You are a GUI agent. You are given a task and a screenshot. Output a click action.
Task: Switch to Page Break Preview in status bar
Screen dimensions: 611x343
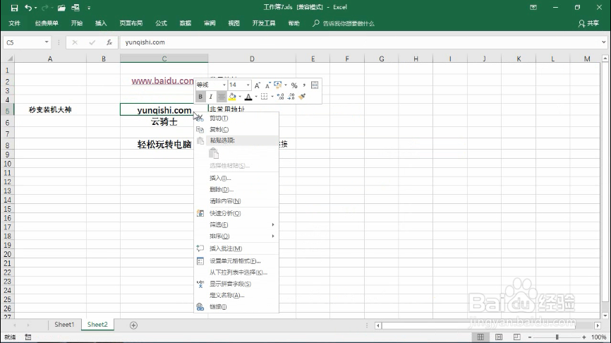pos(516,337)
